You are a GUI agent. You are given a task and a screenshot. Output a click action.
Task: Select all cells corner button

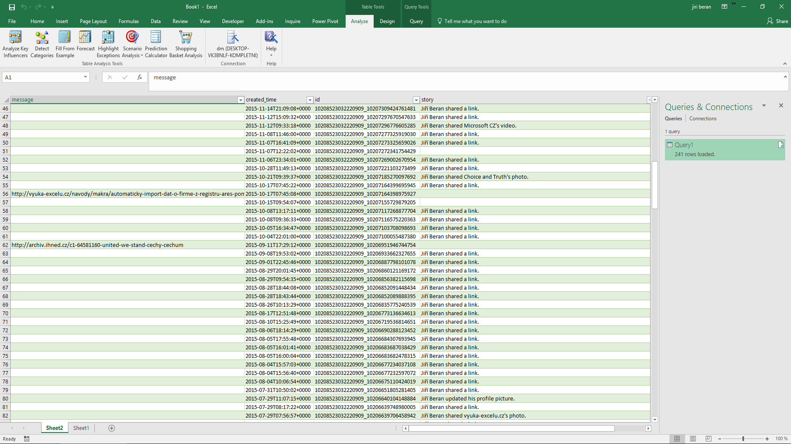tap(6, 100)
